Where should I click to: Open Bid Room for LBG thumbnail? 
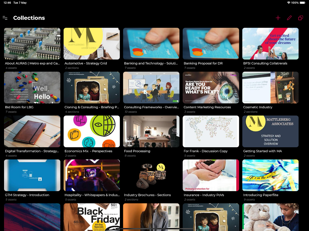(32, 87)
